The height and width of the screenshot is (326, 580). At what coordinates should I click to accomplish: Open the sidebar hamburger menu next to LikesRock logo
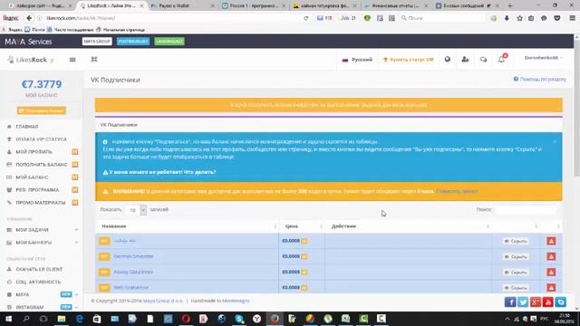click(72, 60)
